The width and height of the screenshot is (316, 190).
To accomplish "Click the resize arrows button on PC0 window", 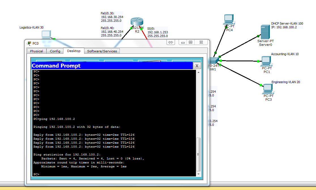I will click(x=170, y=42).
